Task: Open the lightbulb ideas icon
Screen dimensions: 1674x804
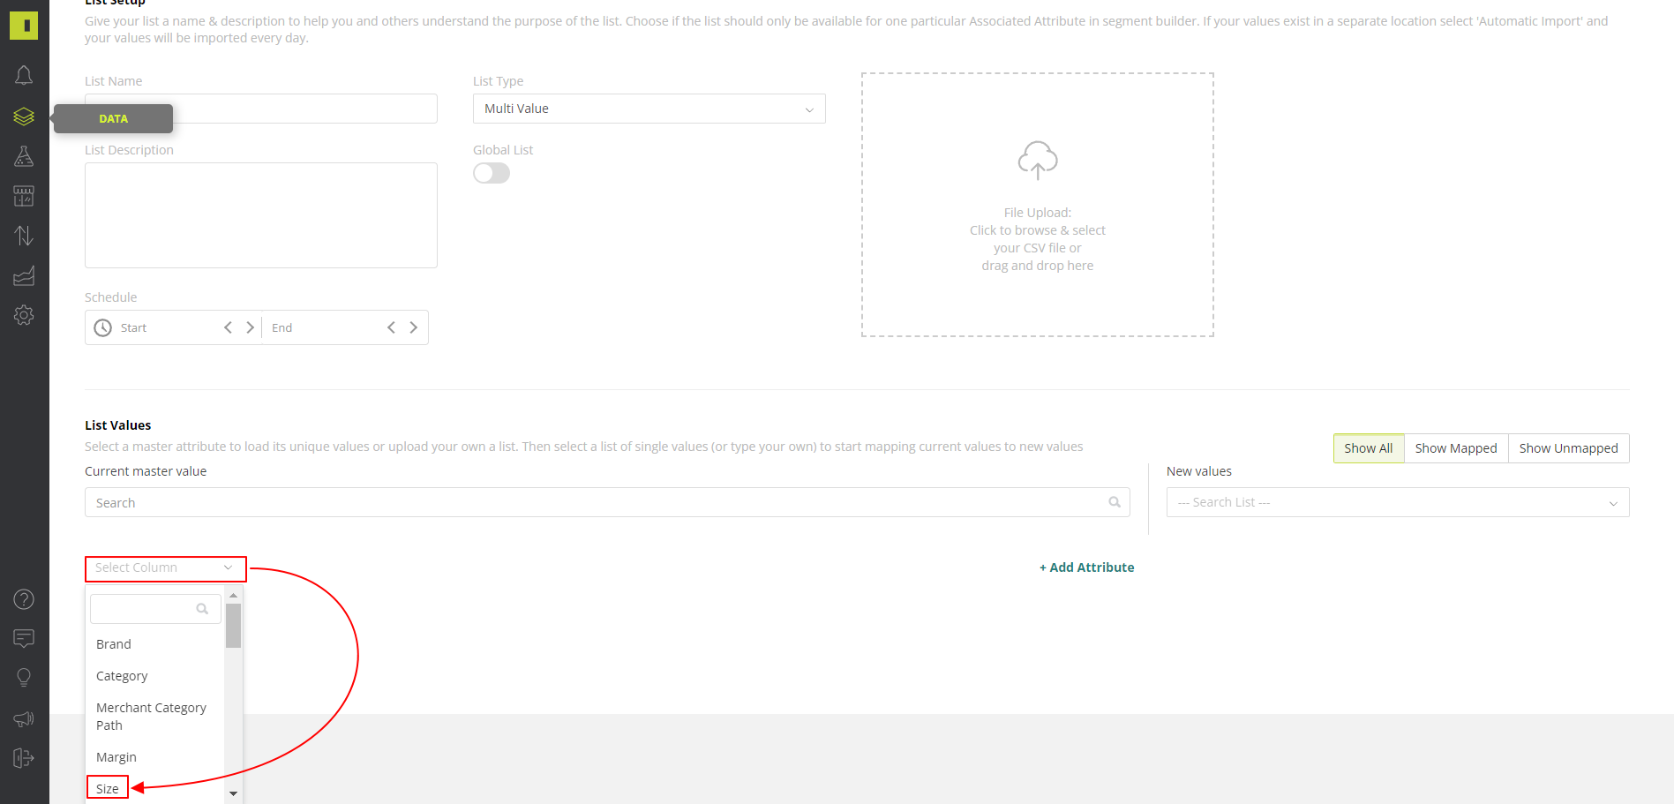Action: click(24, 678)
